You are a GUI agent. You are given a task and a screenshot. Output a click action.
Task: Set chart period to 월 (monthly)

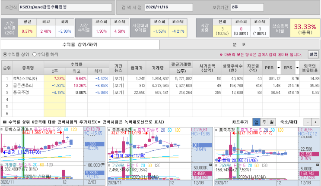click(272, 122)
